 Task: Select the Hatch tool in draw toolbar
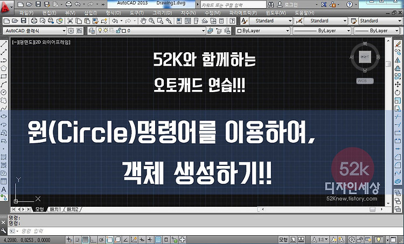click(4, 157)
